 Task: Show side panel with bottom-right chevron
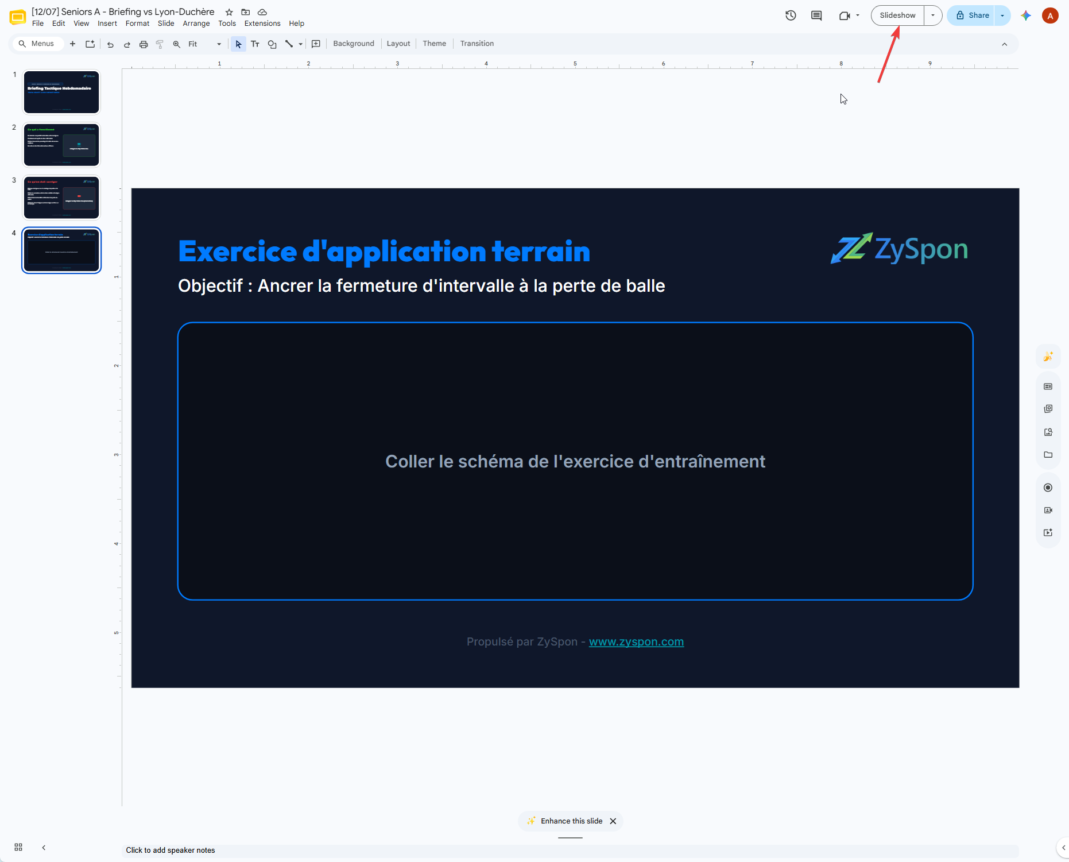click(x=1063, y=848)
